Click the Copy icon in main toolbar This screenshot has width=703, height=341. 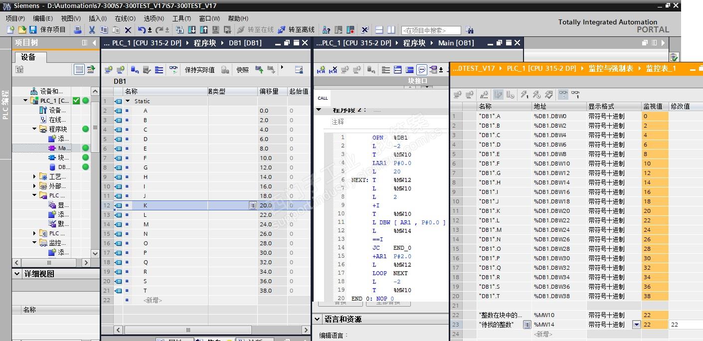[104, 30]
